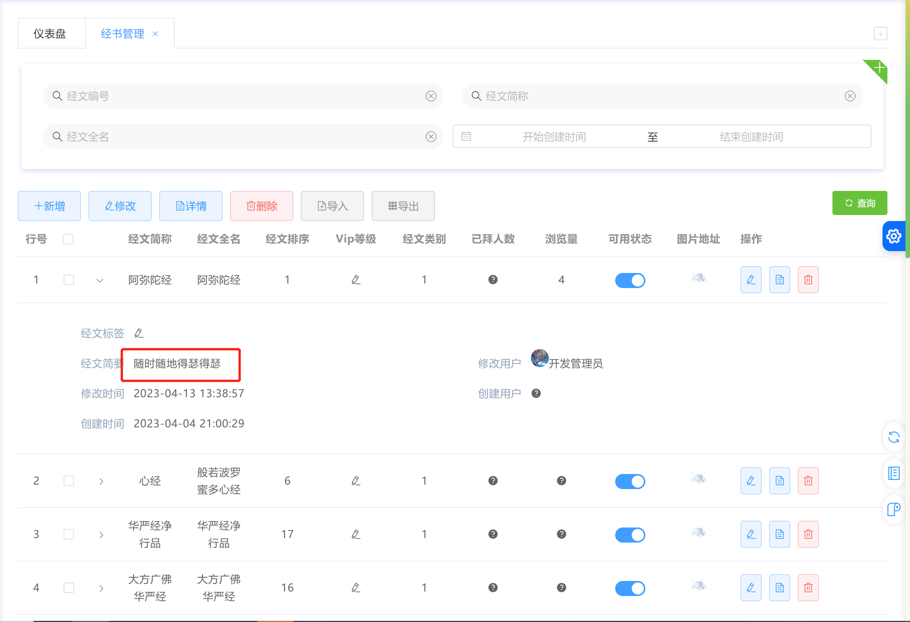
Task: Check the checkbox for row 4 大方广佛华严经
Action: [x=69, y=587]
